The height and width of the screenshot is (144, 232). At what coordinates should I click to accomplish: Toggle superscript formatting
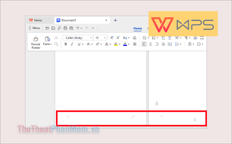coord(97,44)
